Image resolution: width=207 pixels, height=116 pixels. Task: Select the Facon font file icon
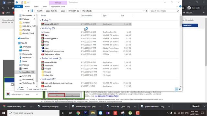point(43,32)
